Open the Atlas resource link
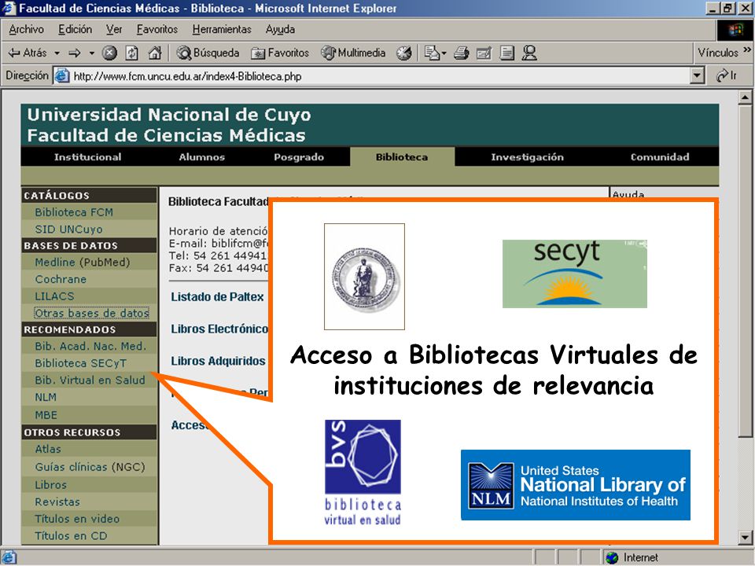Screen dimensions: 755x566 [48, 449]
